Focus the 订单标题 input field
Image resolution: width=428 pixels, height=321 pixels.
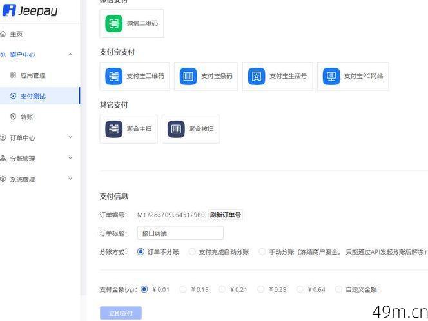click(180, 233)
